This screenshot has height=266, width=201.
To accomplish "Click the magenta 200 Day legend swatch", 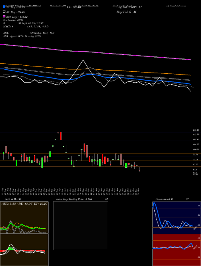I will 4,16.
